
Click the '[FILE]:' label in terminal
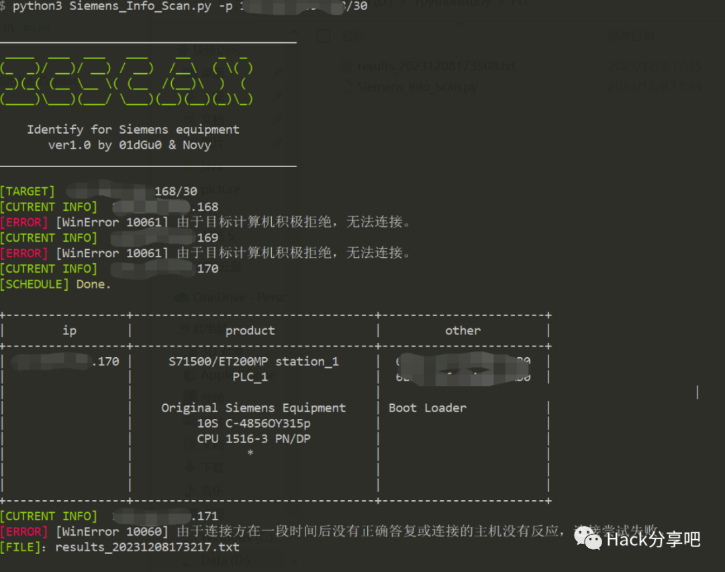point(23,547)
